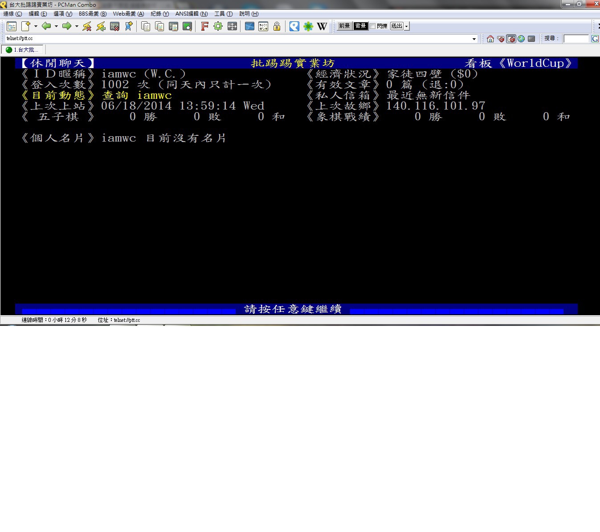The image size is (600, 532).
Task: Open the Wikipedia W icon
Action: pyautogui.click(x=322, y=26)
